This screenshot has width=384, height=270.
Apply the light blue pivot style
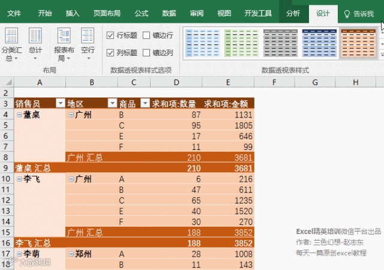tap(203, 43)
